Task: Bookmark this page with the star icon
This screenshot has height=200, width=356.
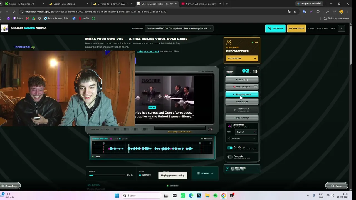Action: click(x=295, y=12)
